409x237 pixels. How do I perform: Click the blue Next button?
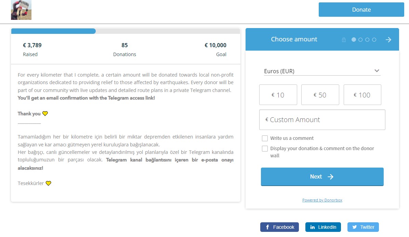(322, 177)
